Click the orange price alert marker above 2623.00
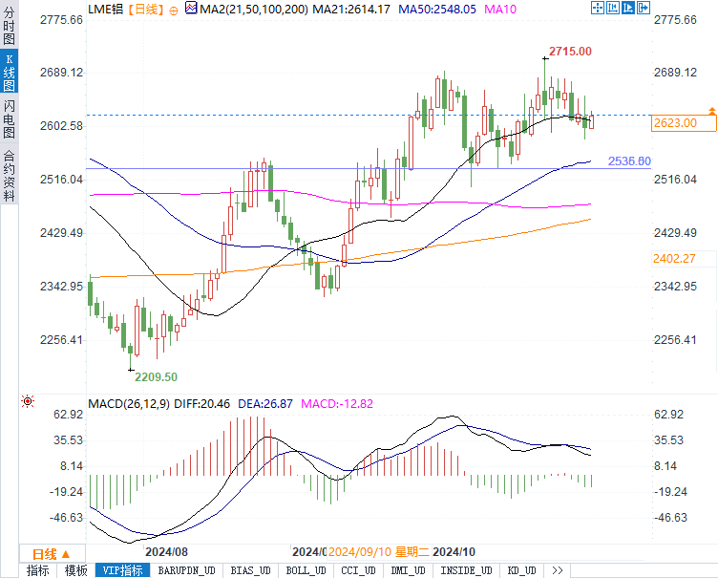 pyautogui.click(x=711, y=112)
